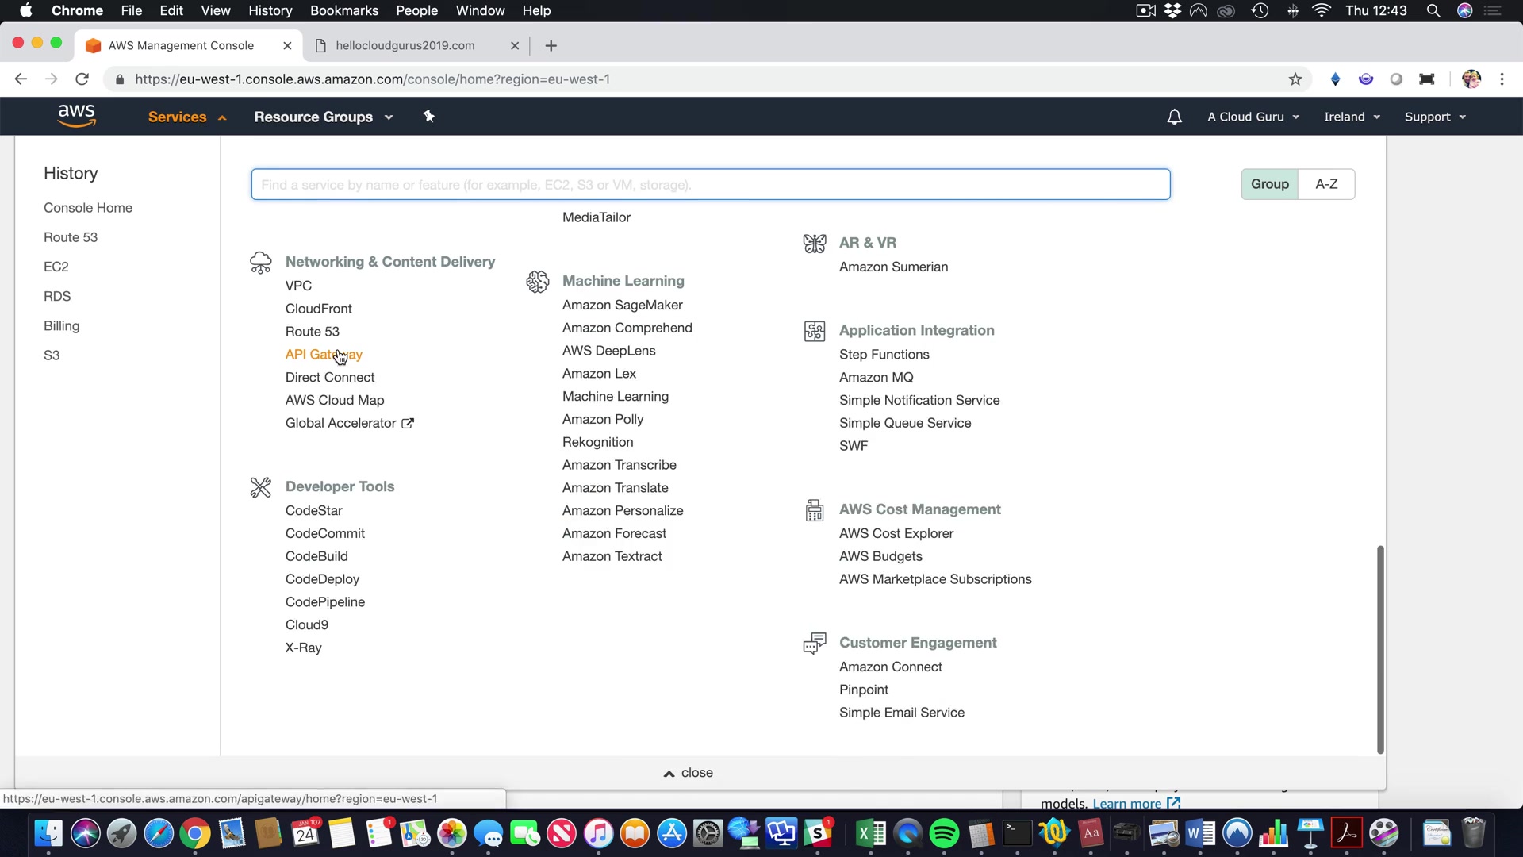Image resolution: width=1523 pixels, height=857 pixels.
Task: Click the AWS Cost Management calculator icon
Action: (814, 509)
